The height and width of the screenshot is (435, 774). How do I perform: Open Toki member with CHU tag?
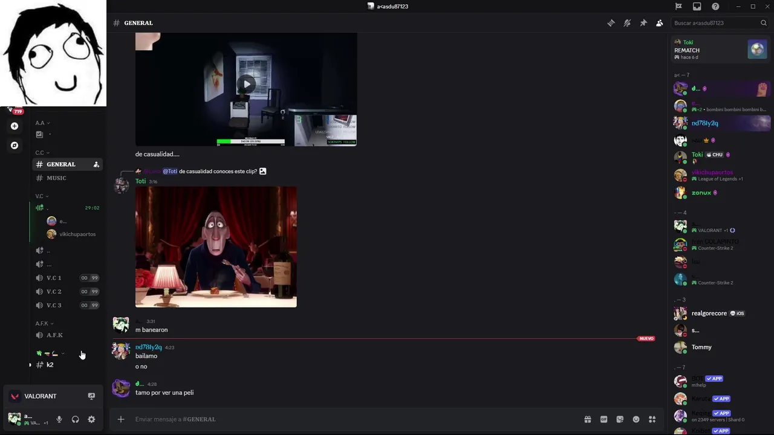pos(721,158)
